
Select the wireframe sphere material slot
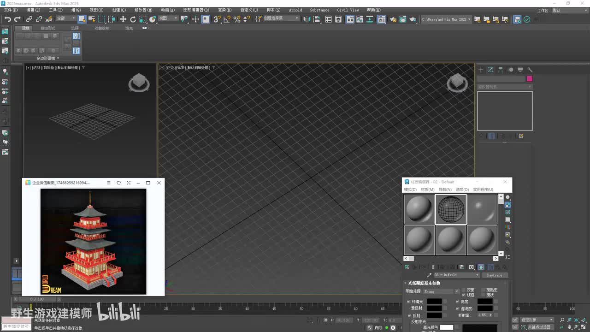(451, 209)
